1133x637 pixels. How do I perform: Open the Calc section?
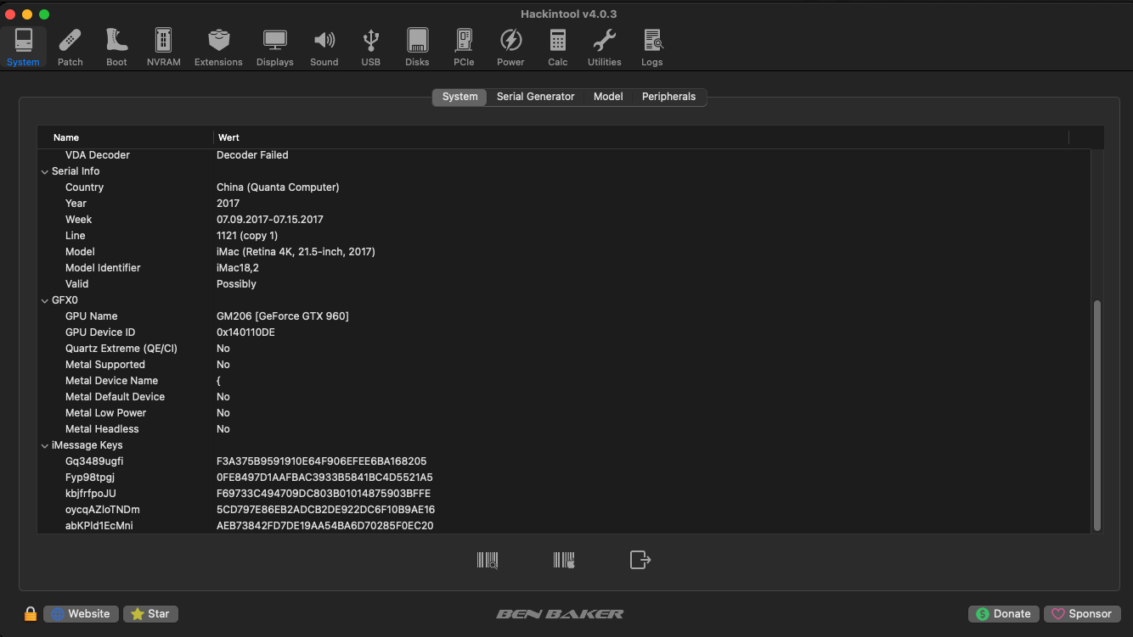(x=558, y=47)
